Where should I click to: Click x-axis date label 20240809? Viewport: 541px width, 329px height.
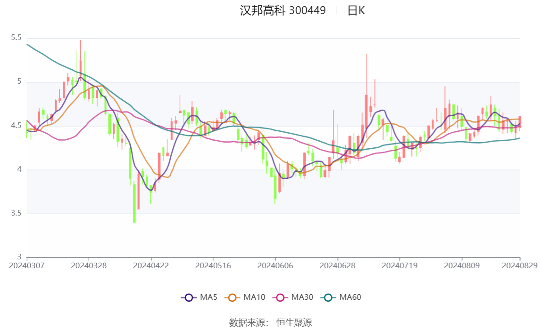coord(461,265)
